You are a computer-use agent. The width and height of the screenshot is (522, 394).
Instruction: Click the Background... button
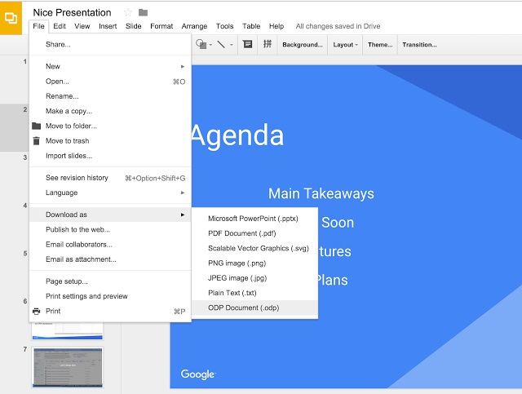(302, 44)
